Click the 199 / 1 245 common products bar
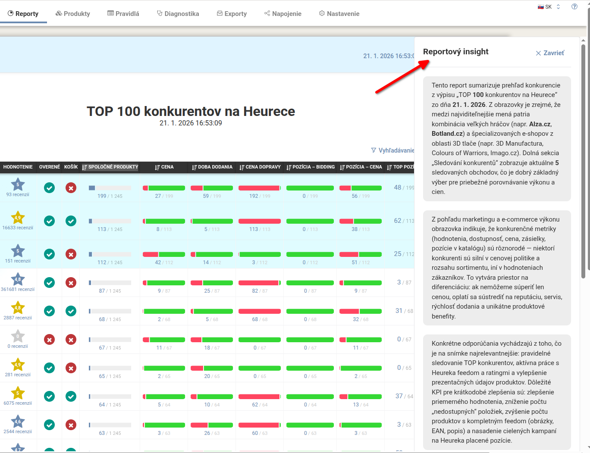590x453 pixels. point(110,188)
